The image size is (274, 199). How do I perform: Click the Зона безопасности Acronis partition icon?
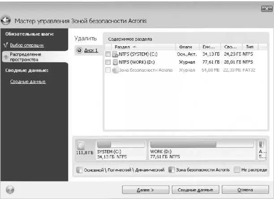pos(115,70)
